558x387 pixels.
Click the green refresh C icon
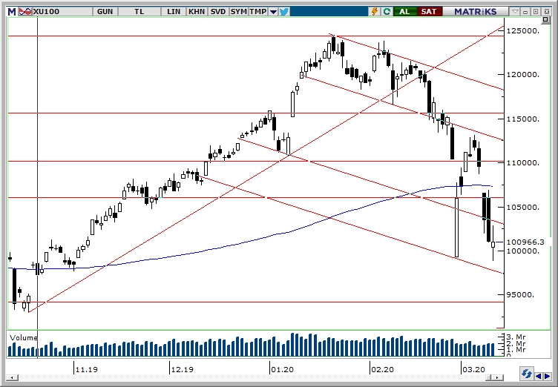pos(387,11)
